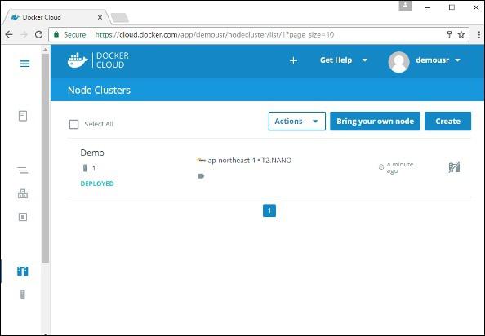Expand the Actions dropdown
Viewport: 485px width, 336px height.
[x=297, y=121]
